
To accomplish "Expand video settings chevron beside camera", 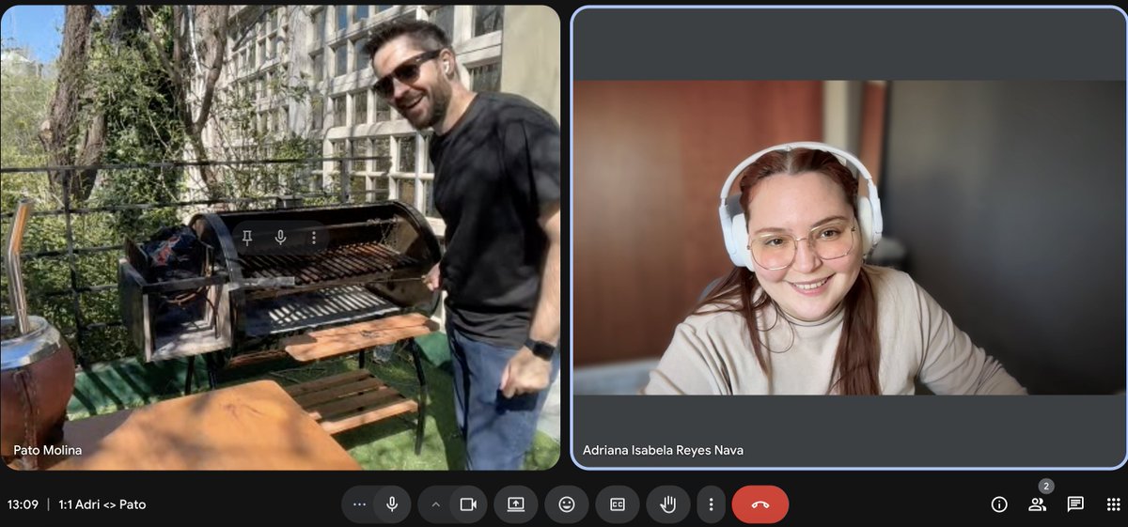I will [435, 504].
